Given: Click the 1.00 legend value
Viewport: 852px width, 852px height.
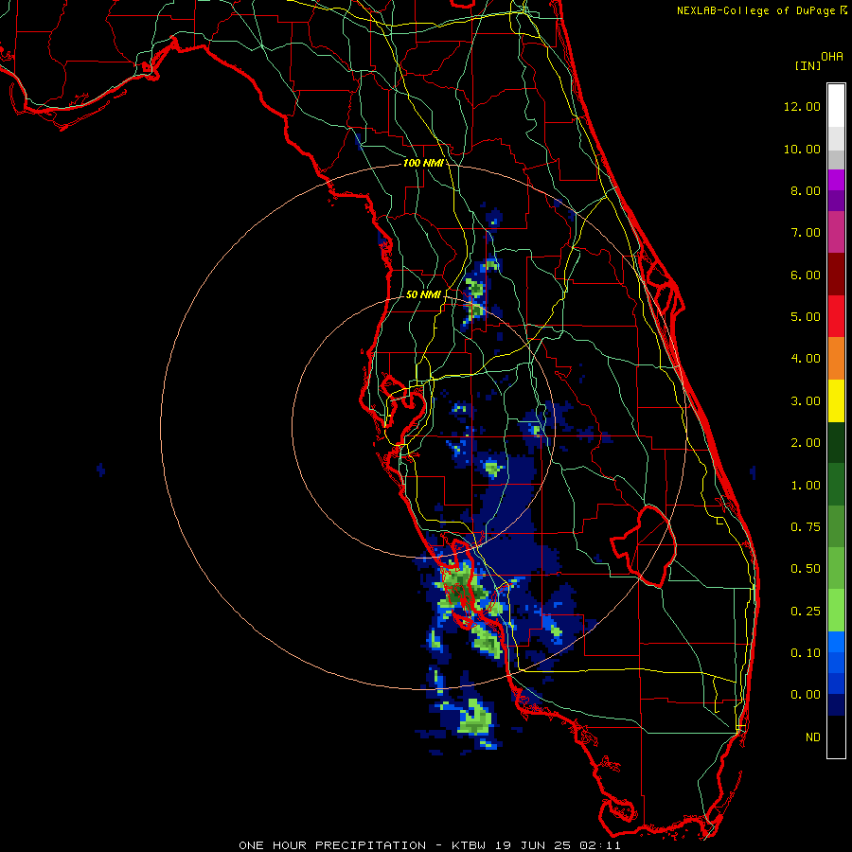Looking at the screenshot, I should point(806,486).
